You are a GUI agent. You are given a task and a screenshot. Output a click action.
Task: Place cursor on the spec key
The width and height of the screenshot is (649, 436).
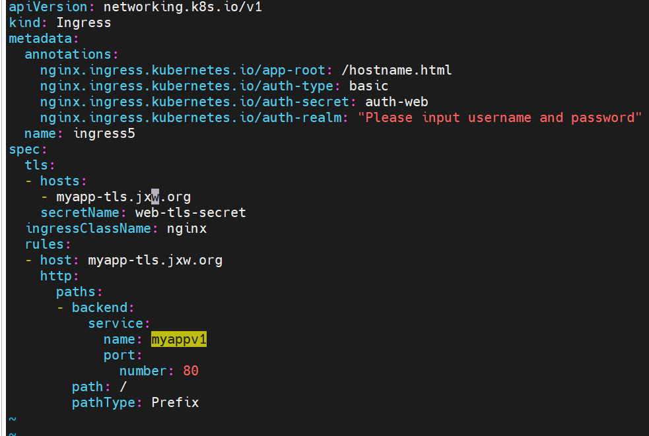click(x=25, y=149)
